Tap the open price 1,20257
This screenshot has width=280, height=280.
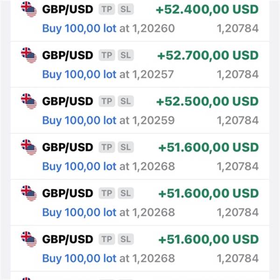(x=153, y=75)
